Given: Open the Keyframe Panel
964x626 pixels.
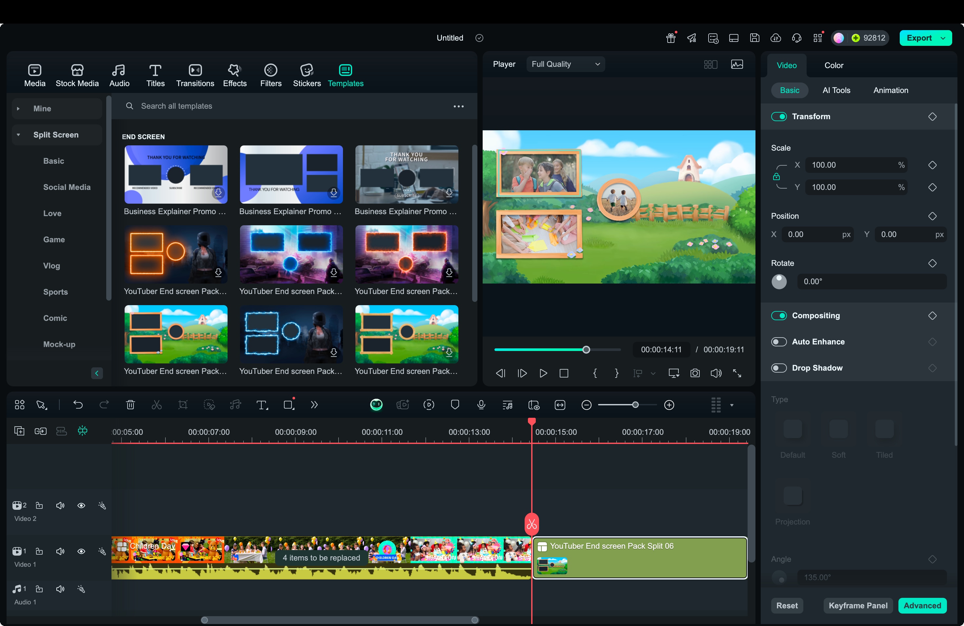Looking at the screenshot, I should coord(857,605).
